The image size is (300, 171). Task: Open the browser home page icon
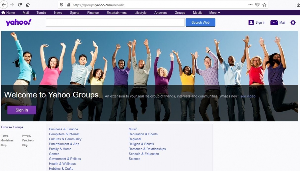(27, 5)
